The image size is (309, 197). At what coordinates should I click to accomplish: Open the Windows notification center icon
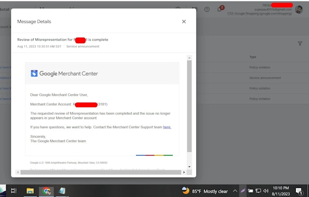click(x=299, y=191)
